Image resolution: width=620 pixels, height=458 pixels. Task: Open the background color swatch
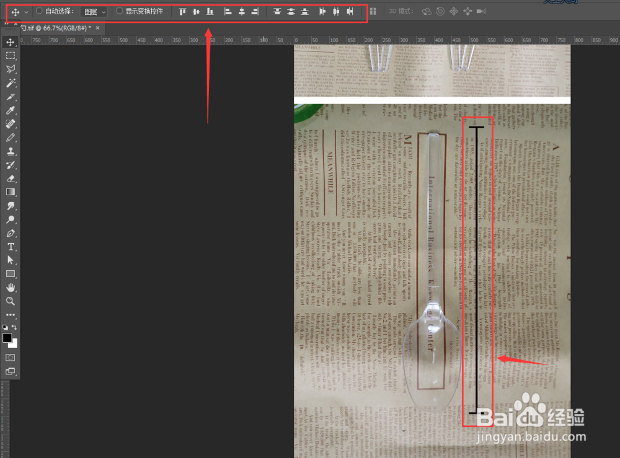[x=14, y=344]
